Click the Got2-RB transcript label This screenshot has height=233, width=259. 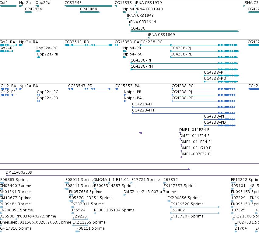pyautogui.click(x=7, y=48)
